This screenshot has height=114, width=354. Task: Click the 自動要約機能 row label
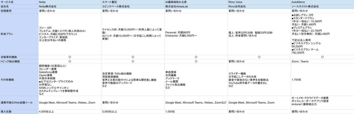click(9, 57)
